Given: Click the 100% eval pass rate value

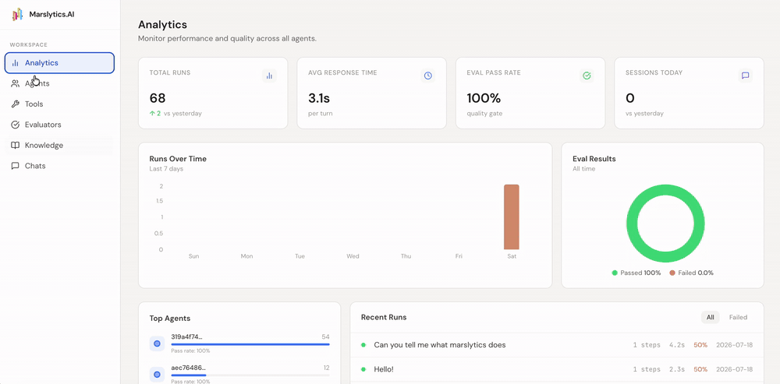Looking at the screenshot, I should click(484, 98).
